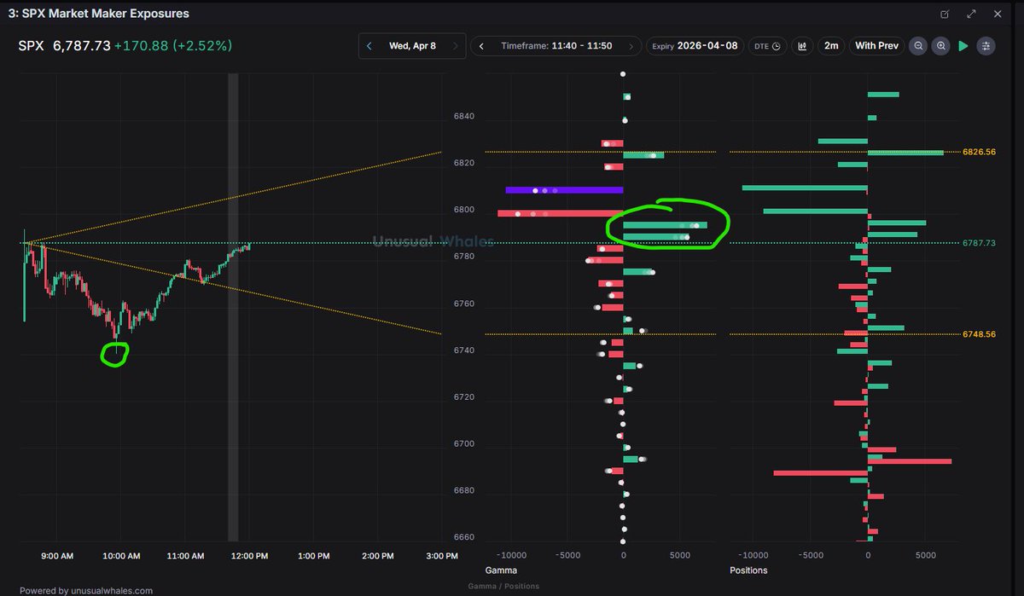Toggle the DTE clock button

coord(768,46)
